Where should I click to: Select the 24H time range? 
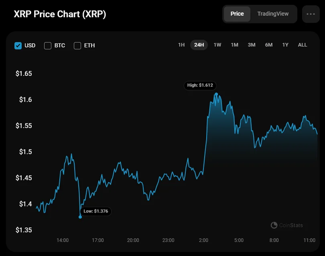(x=199, y=45)
